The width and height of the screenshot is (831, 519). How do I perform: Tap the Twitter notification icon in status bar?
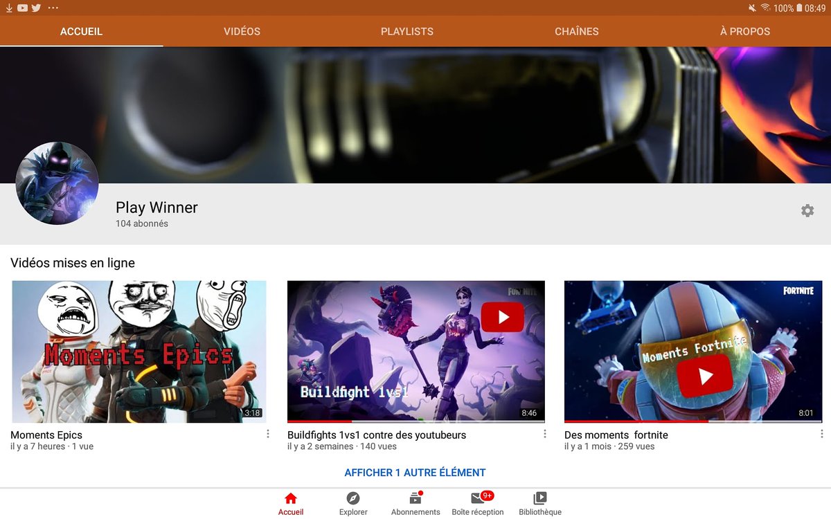pos(36,8)
